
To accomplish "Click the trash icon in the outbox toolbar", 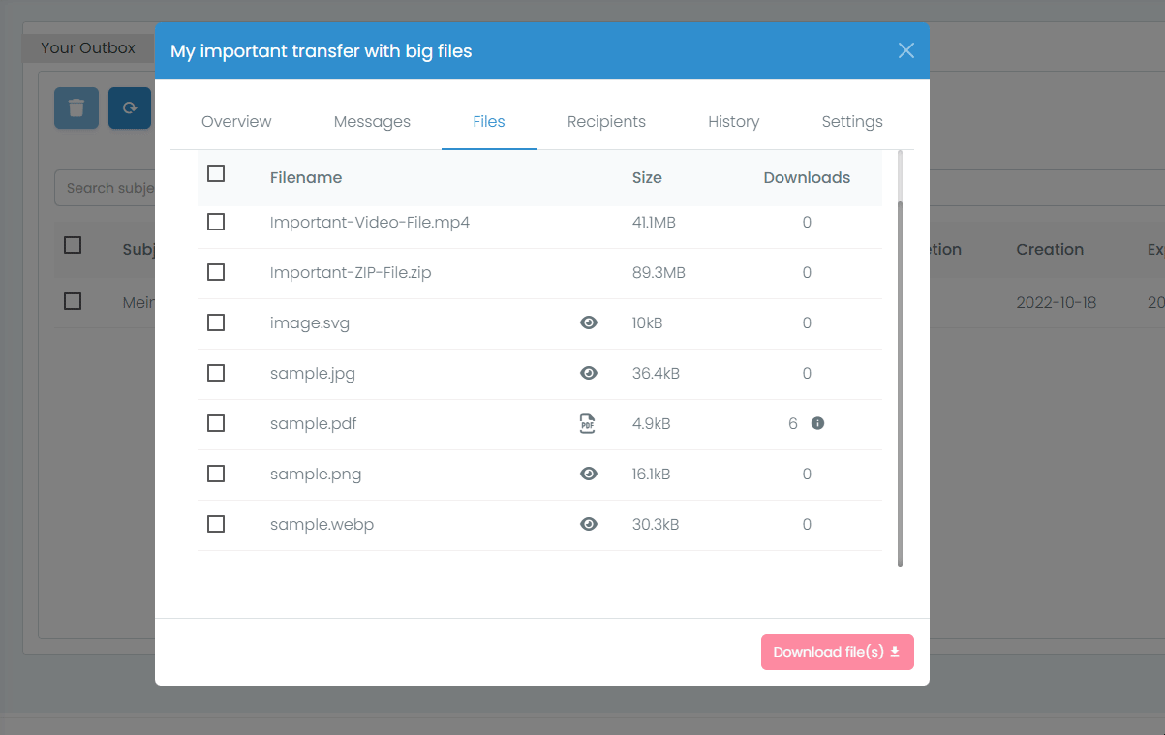I will click(x=76, y=108).
